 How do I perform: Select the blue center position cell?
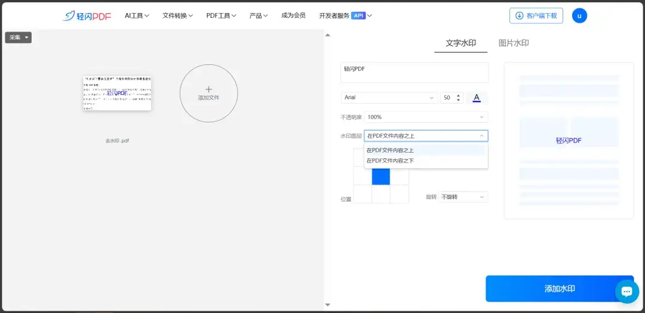pos(381,176)
